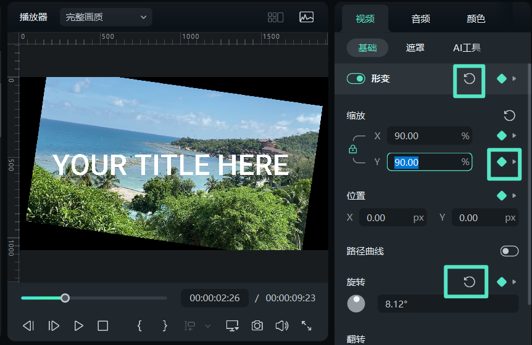532x345 pixels.
Task: Go to next 旋转 keyframe arrow
Action: (x=514, y=282)
